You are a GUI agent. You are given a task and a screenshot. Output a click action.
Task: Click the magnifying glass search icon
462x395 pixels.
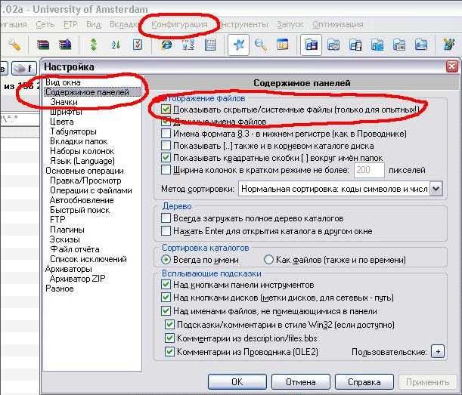pos(261,45)
